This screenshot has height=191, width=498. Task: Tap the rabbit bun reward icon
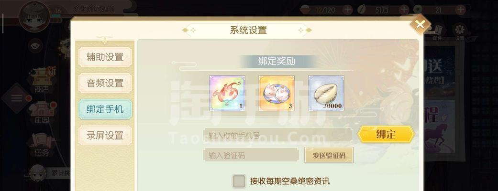(277, 93)
